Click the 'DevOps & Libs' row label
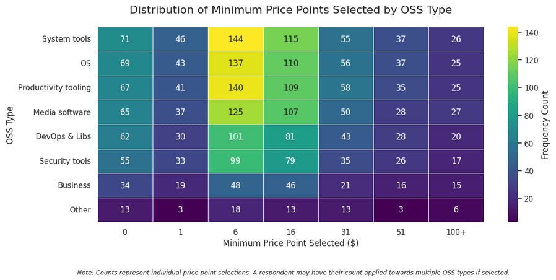 click(x=63, y=137)
